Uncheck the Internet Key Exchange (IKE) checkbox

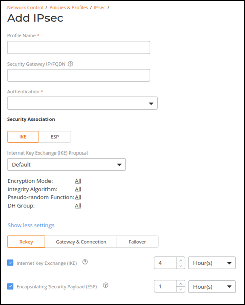10,263
